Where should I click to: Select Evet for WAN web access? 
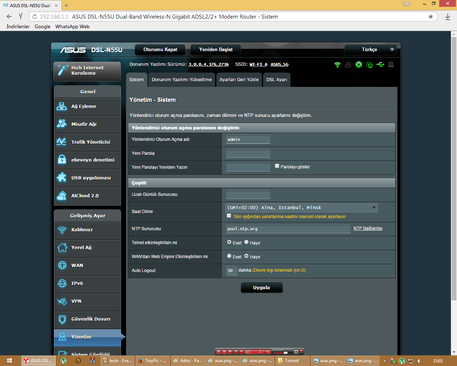229,256
